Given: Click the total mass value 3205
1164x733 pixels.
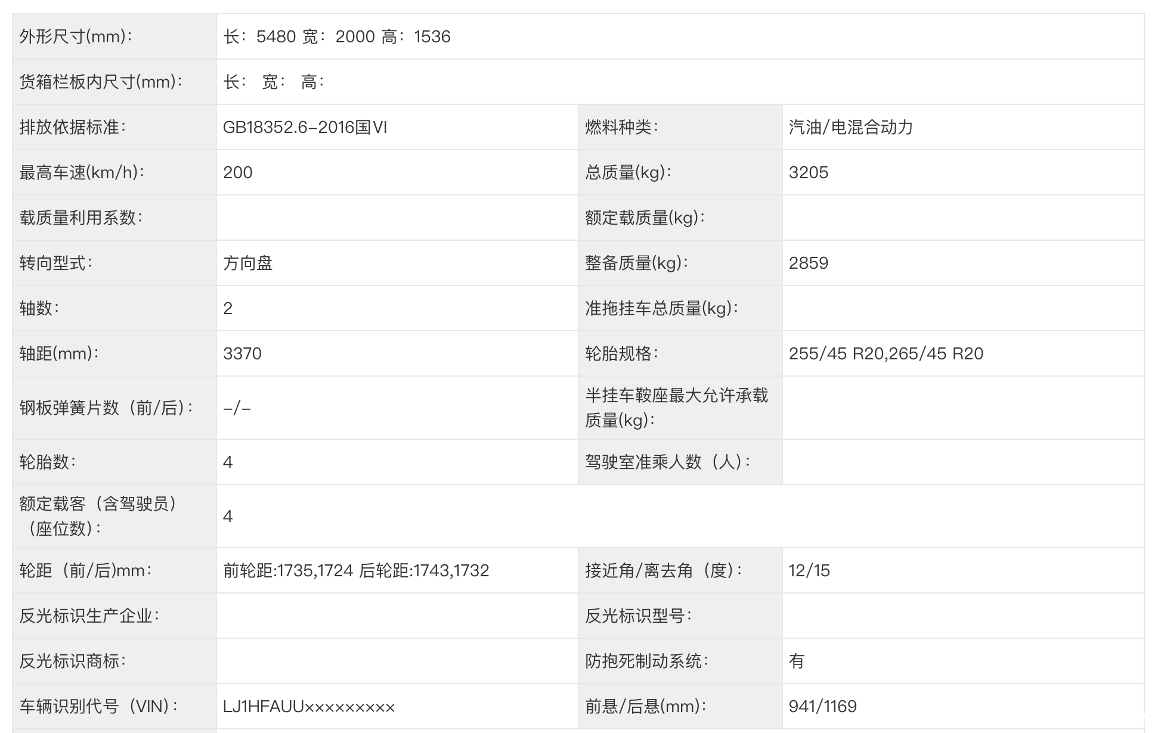Looking at the screenshot, I should 808,173.
